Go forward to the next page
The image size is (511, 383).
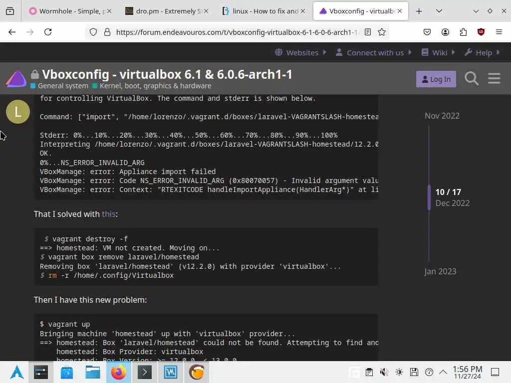pos(30,32)
